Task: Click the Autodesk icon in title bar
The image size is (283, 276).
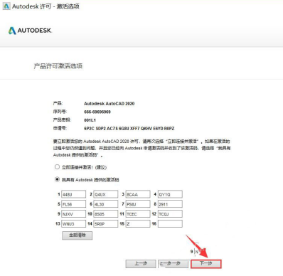Action: point(6,6)
